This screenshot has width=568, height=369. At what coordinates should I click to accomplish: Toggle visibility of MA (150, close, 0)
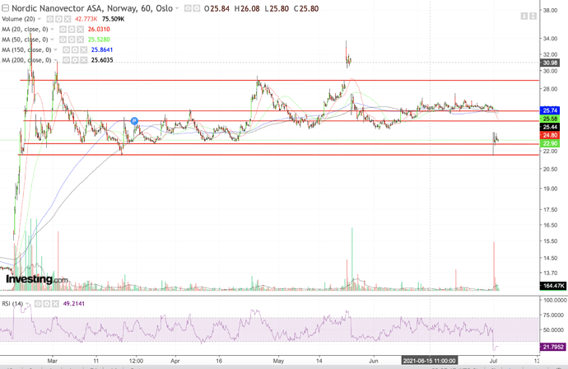click(x=66, y=49)
